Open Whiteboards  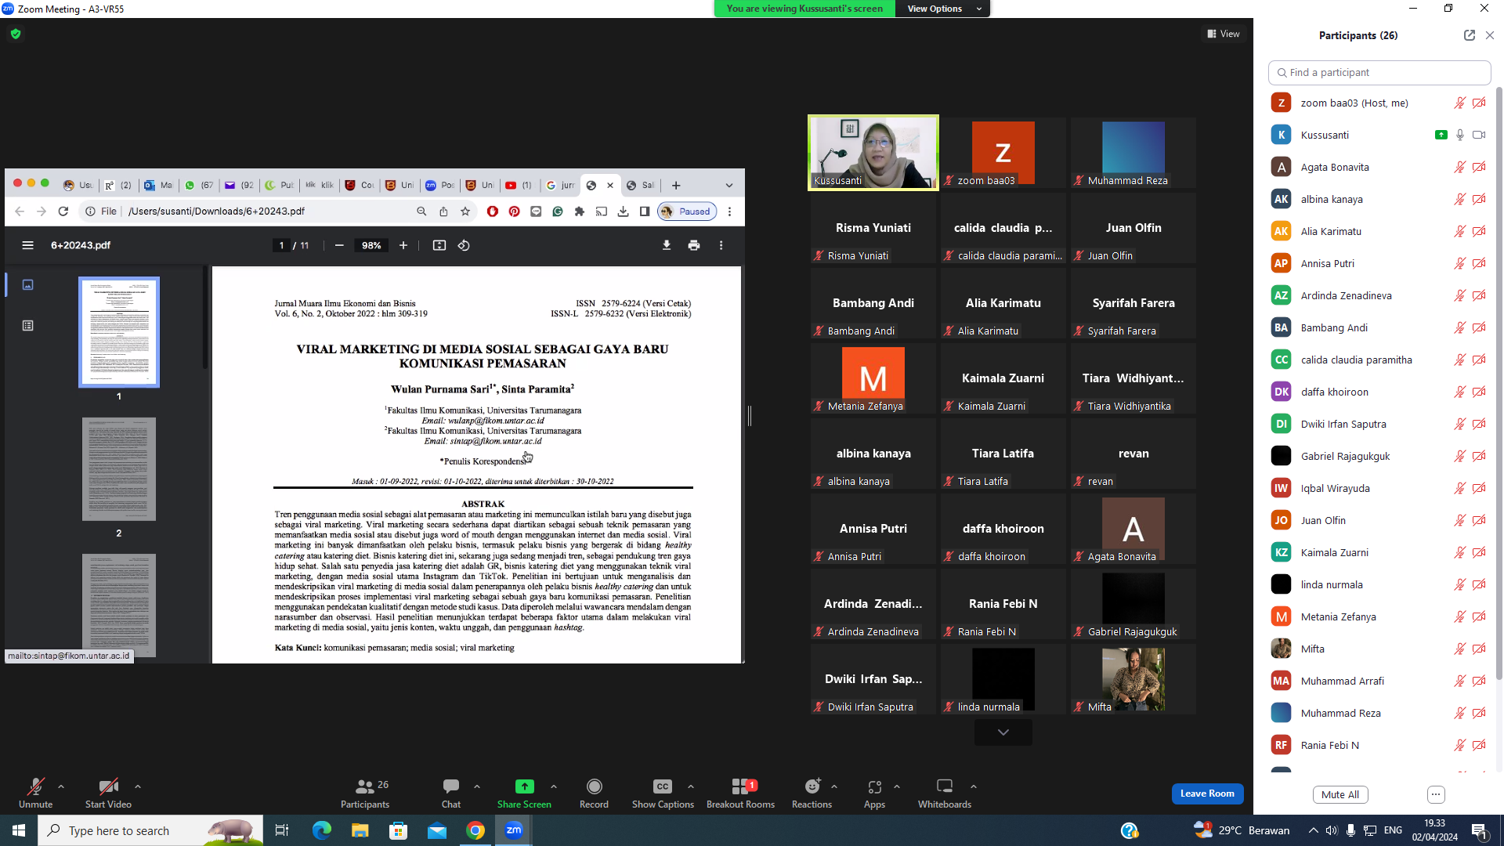tap(945, 792)
